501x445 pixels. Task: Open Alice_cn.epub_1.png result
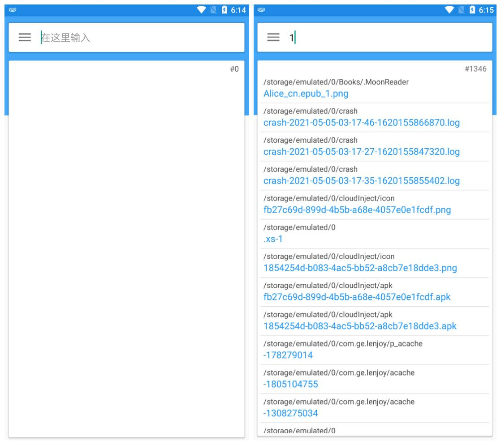pyautogui.click(x=306, y=94)
